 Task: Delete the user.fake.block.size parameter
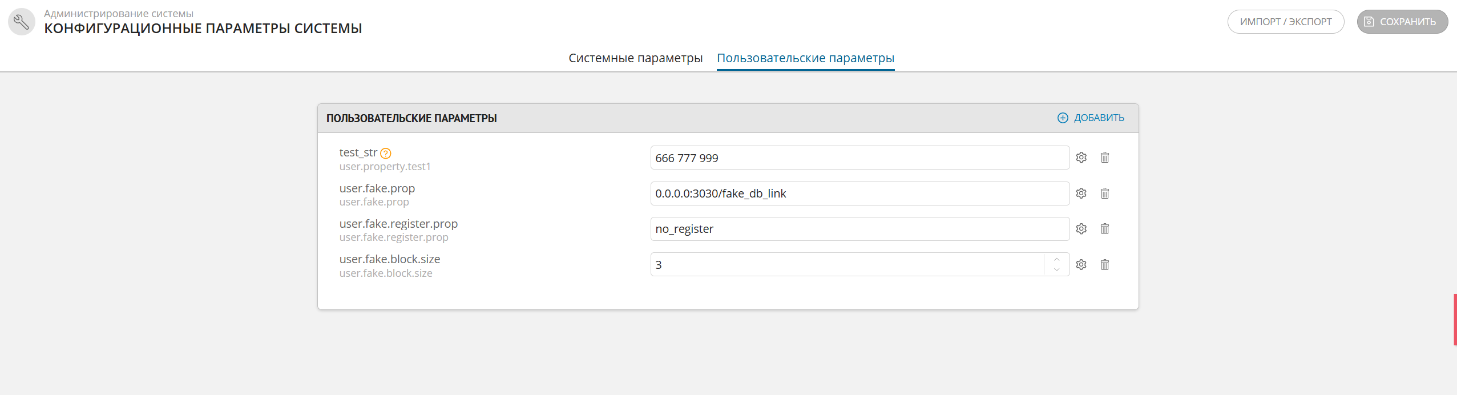(x=1105, y=264)
